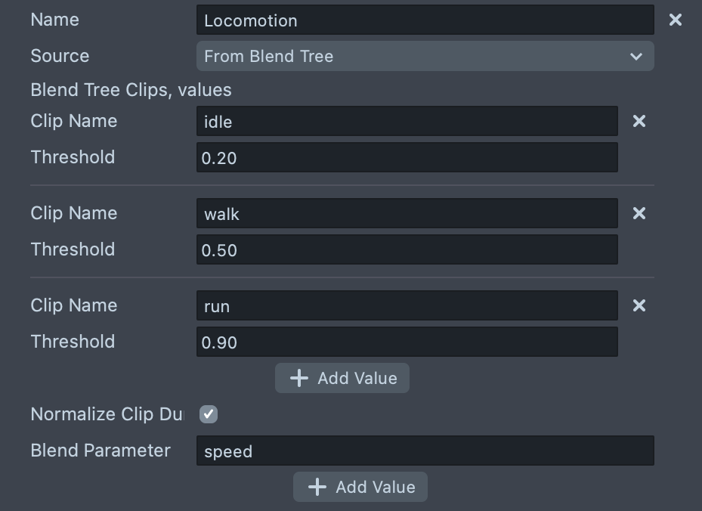702x511 pixels.
Task: Click the Clip Name field containing run
Action: (407, 306)
